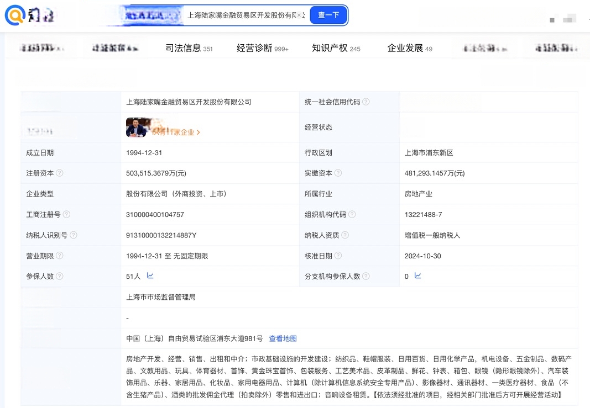Open the help icon beside 组织机构代码
The width and height of the screenshot is (590, 408).
pyautogui.click(x=352, y=214)
